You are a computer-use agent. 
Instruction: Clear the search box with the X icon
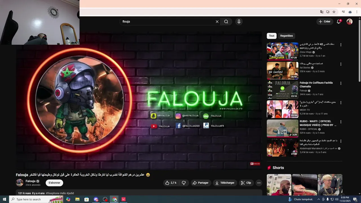pyautogui.click(x=217, y=22)
